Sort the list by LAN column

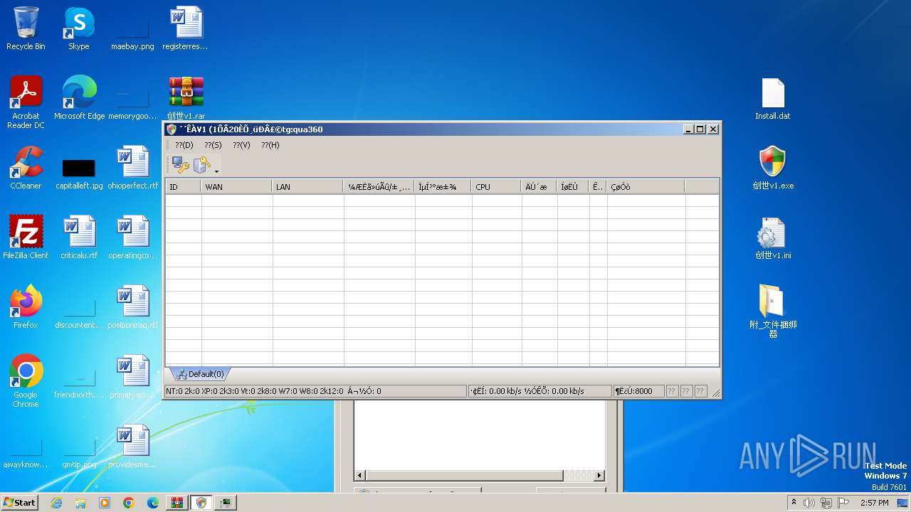pyautogui.click(x=308, y=187)
